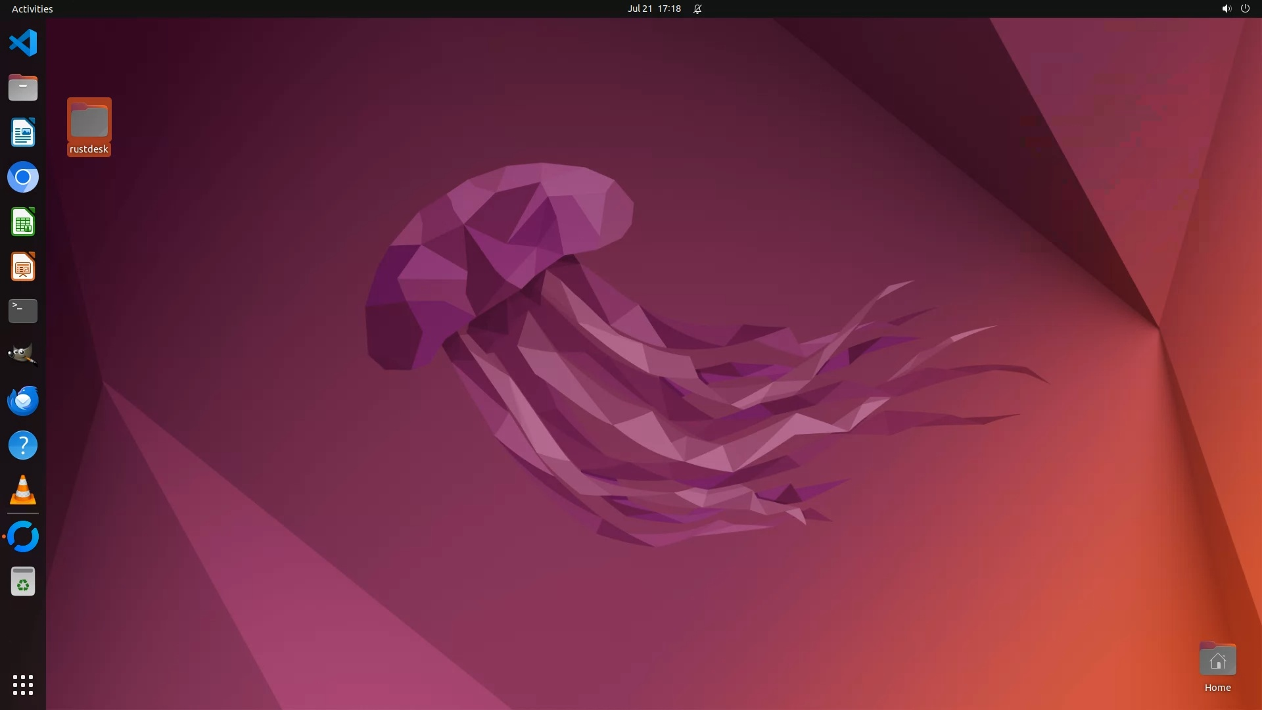Open the Files manager dock icon

(23, 87)
